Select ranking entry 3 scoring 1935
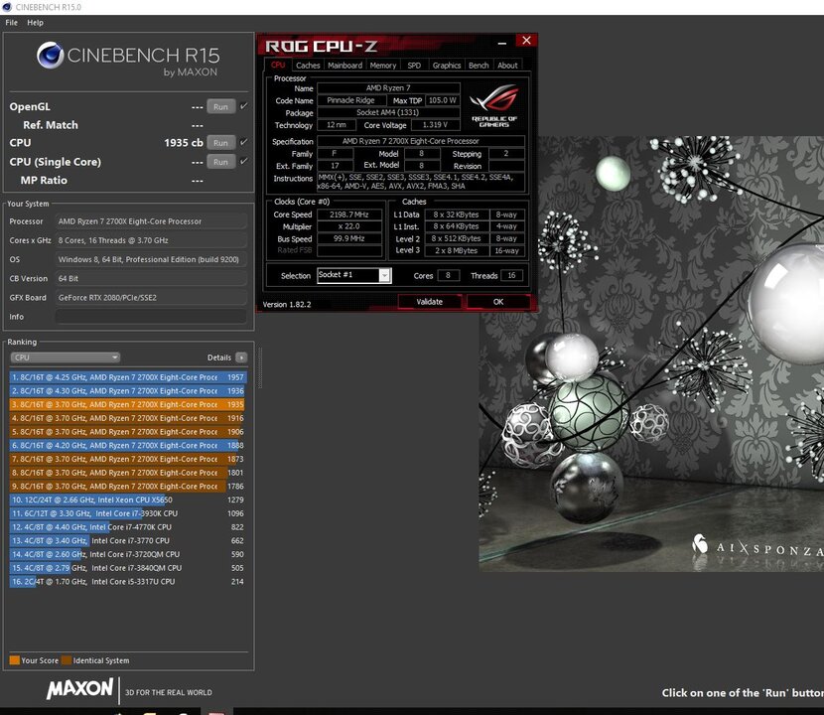Image resolution: width=824 pixels, height=715 pixels. (128, 405)
